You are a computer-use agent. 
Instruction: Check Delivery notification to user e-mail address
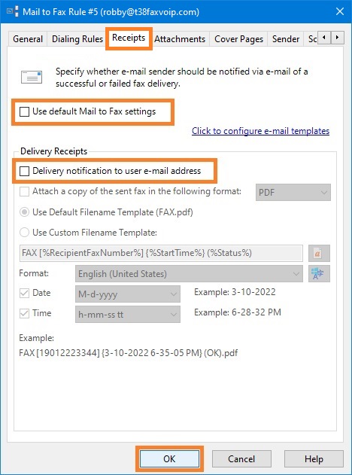pos(24,171)
